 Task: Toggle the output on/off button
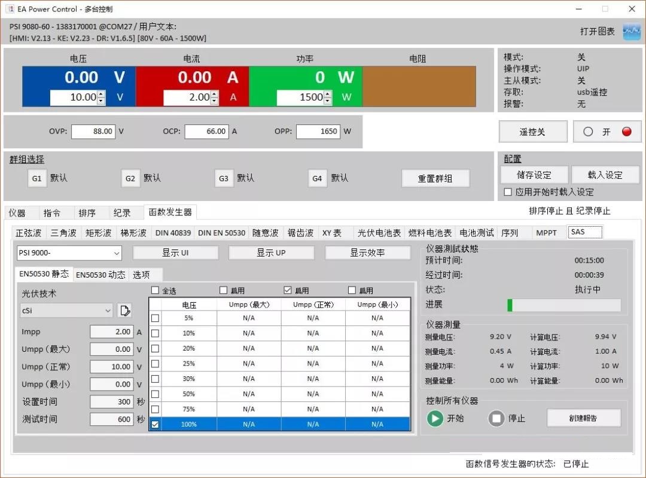(x=607, y=132)
